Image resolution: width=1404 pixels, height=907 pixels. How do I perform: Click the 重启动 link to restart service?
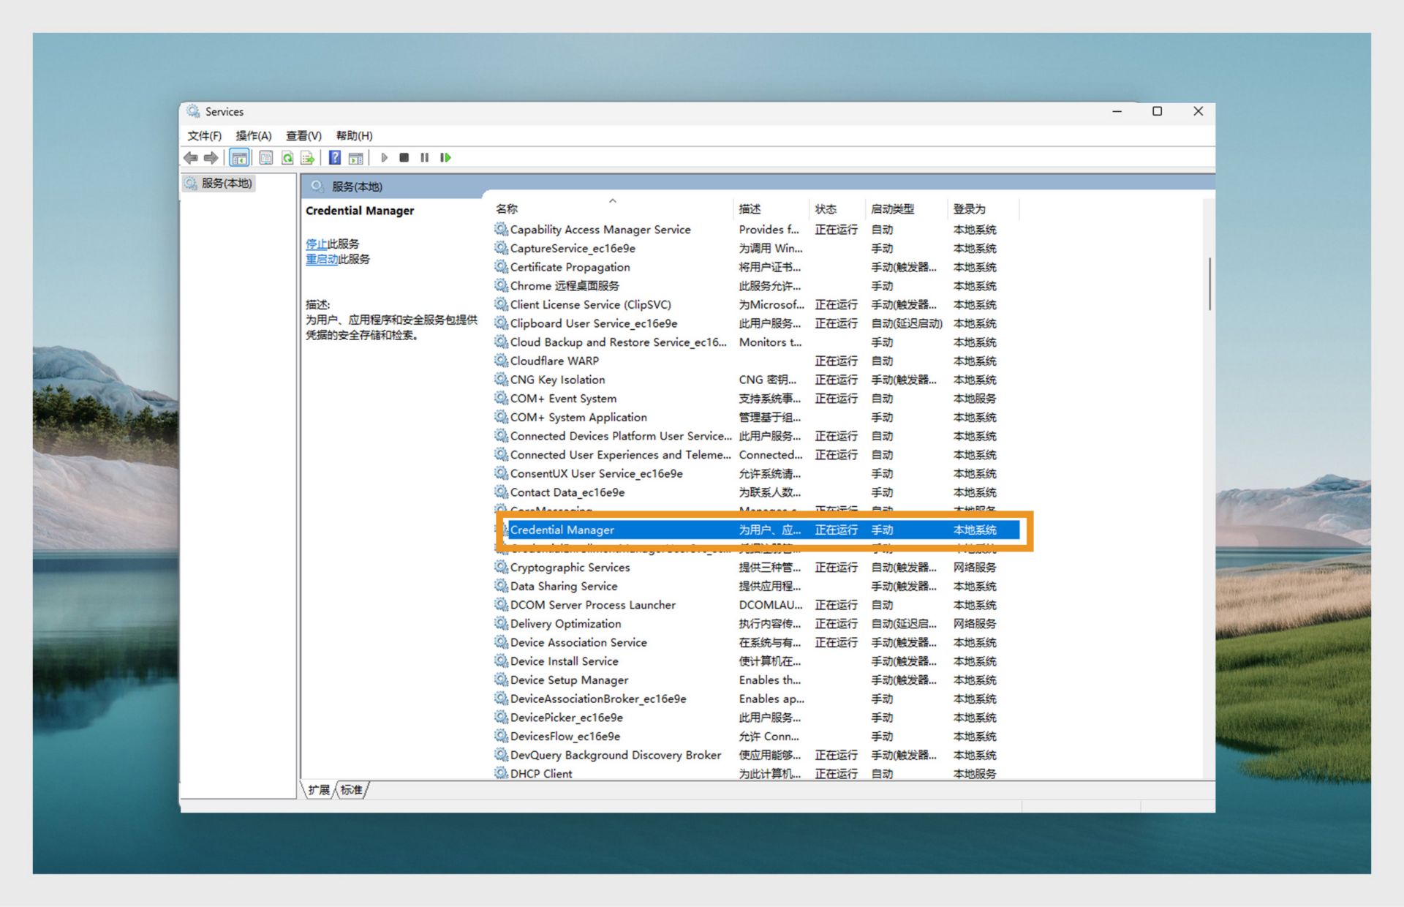click(x=321, y=260)
